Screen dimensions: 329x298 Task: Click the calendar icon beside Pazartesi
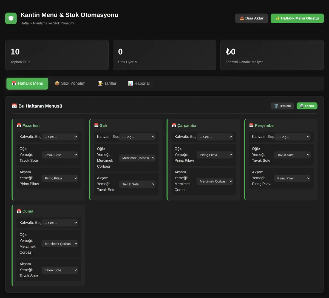19,125
